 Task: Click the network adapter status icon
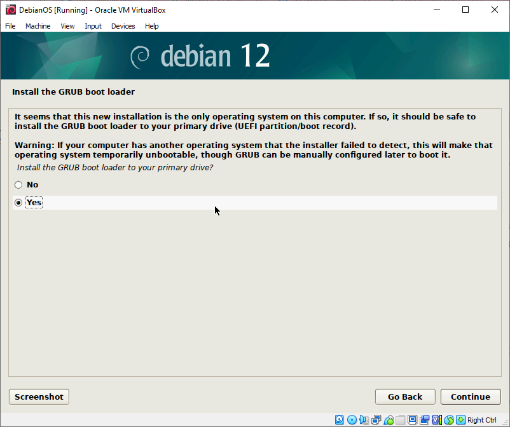pos(376,420)
